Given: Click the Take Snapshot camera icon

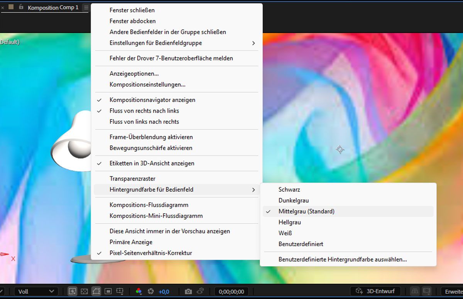Looking at the screenshot, I should (x=188, y=291).
